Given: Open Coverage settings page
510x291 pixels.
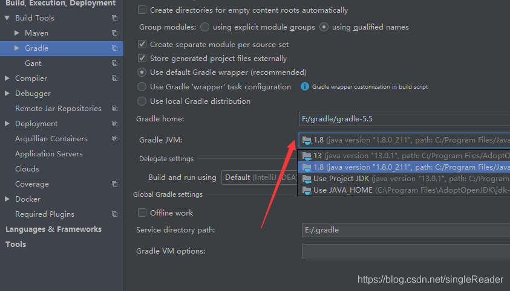Looking at the screenshot, I should click(x=32, y=184).
